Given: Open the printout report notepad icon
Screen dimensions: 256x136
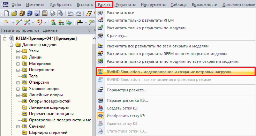Looking at the screenshot, I should click(x=45, y=13).
